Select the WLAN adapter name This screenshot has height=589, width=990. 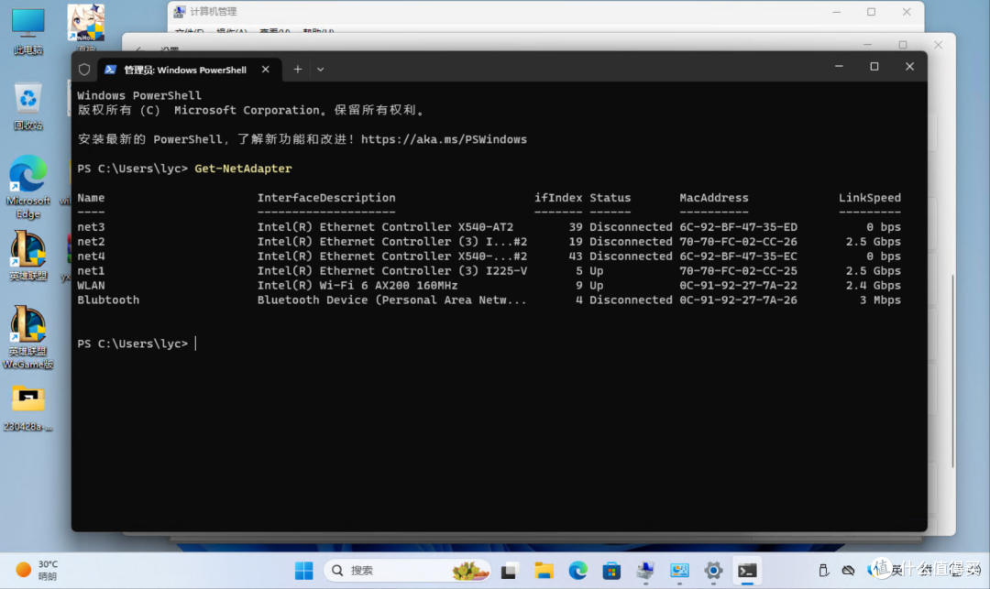click(x=91, y=285)
